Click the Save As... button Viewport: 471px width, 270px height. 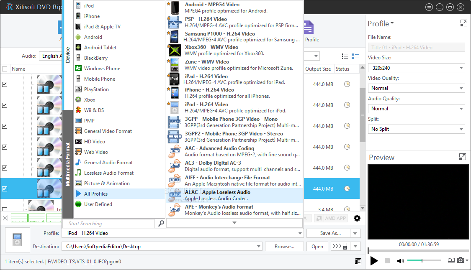pos(329,233)
